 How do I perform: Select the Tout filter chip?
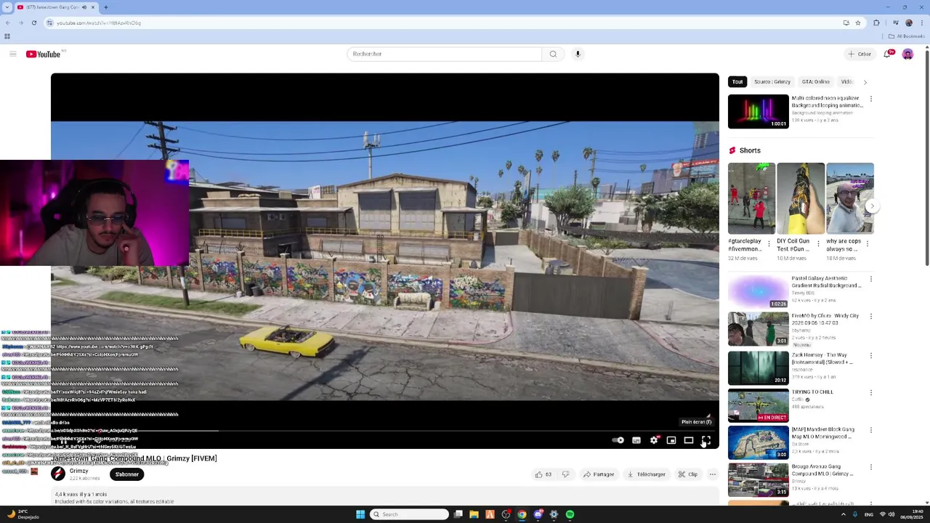[x=737, y=82]
